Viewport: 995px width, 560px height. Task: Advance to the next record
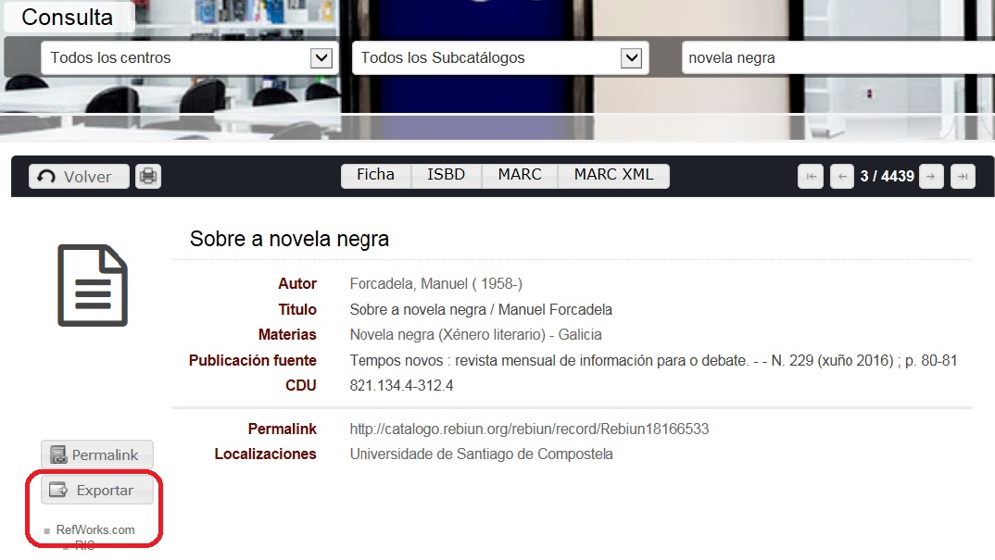pyautogui.click(x=932, y=177)
